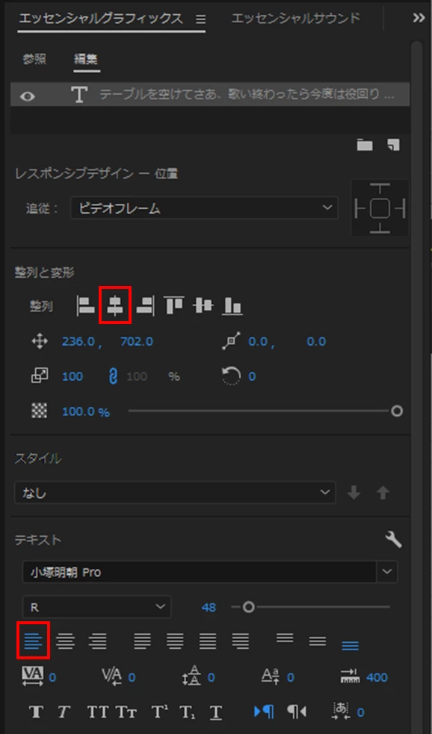Align right edges icon
Viewport: 432px width, 734px height.
(x=145, y=305)
